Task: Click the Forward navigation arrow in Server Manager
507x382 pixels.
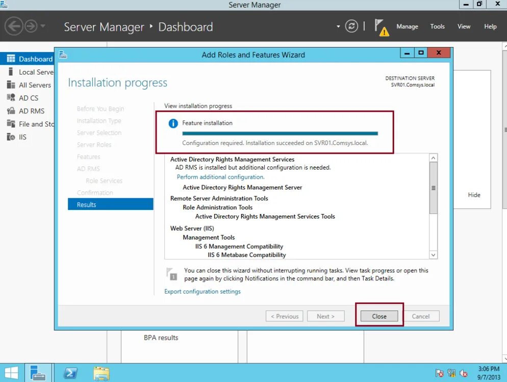Action: pos(31,26)
